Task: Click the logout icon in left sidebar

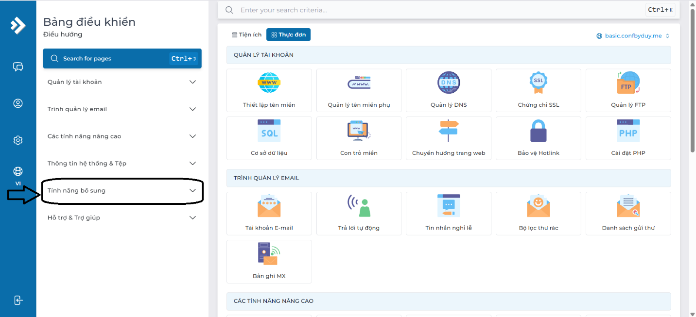Action: pos(18,300)
